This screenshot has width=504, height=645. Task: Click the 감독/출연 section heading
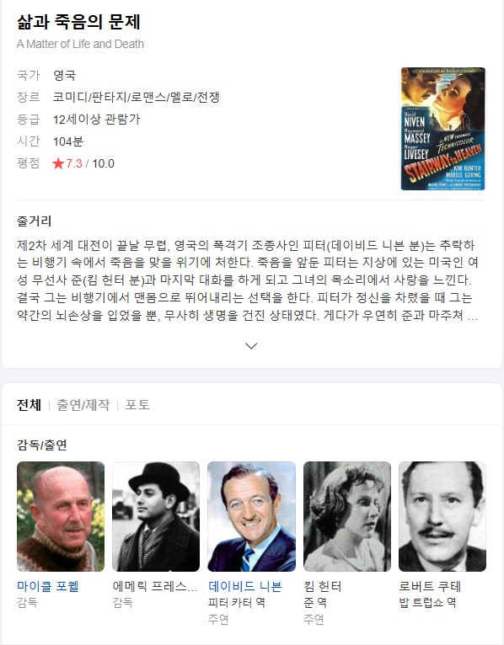pos(42,445)
